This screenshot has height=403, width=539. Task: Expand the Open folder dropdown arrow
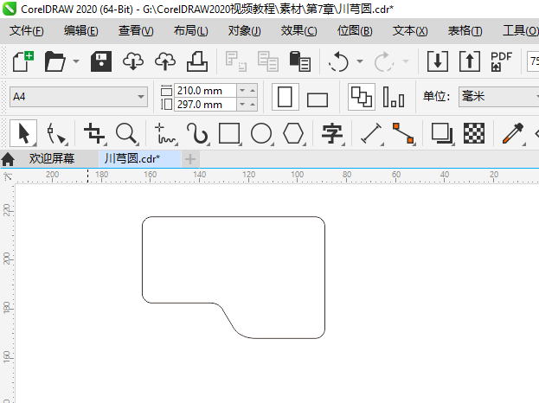[76, 61]
